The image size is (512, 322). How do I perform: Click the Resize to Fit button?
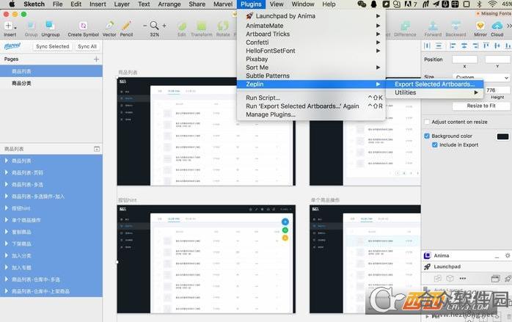click(481, 106)
